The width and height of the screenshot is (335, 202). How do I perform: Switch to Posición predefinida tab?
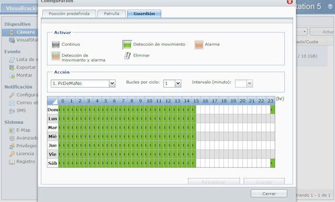click(69, 14)
